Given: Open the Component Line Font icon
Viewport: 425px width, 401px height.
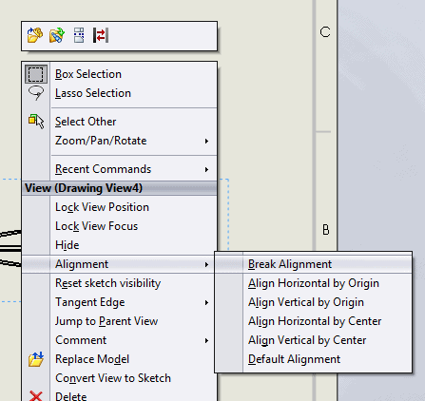Looking at the screenshot, I should click(x=79, y=35).
